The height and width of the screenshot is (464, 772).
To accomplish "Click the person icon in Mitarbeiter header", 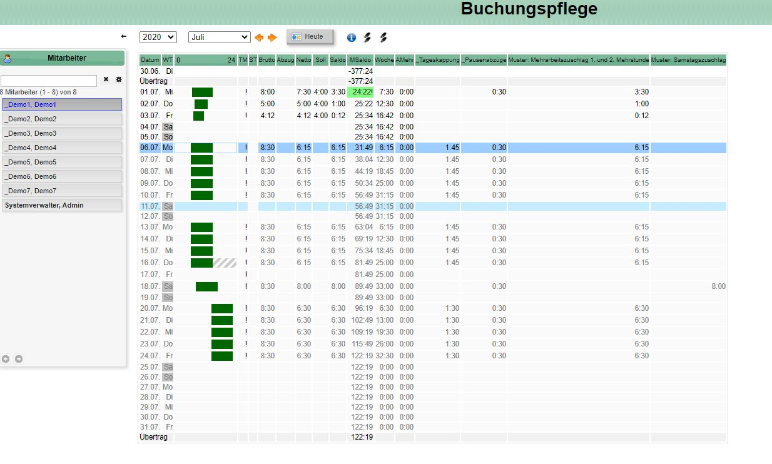I will point(8,59).
